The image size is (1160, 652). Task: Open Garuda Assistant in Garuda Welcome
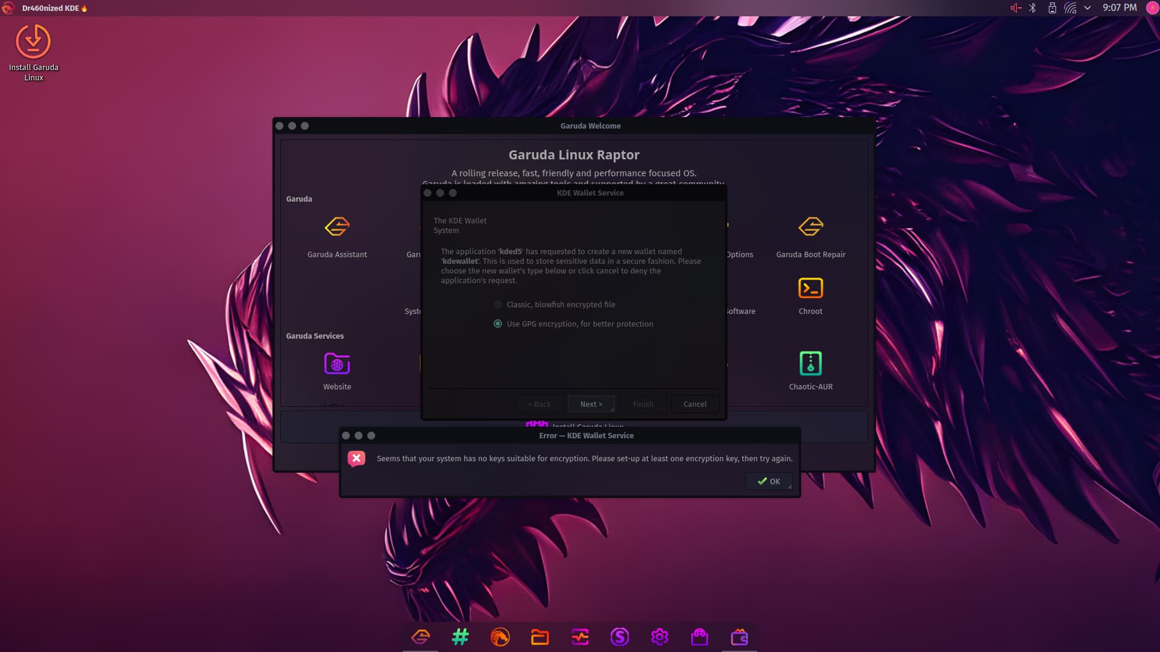pyautogui.click(x=337, y=237)
